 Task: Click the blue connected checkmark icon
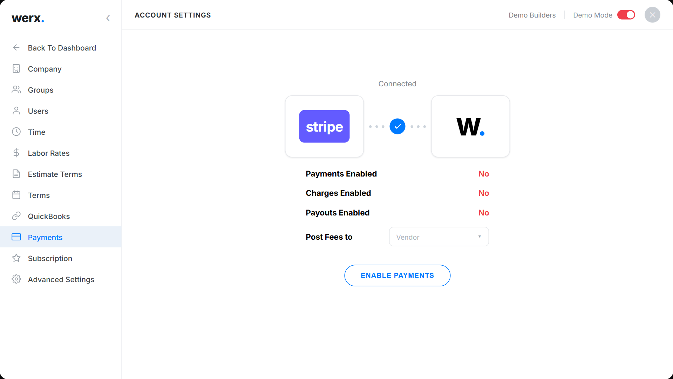tap(397, 126)
